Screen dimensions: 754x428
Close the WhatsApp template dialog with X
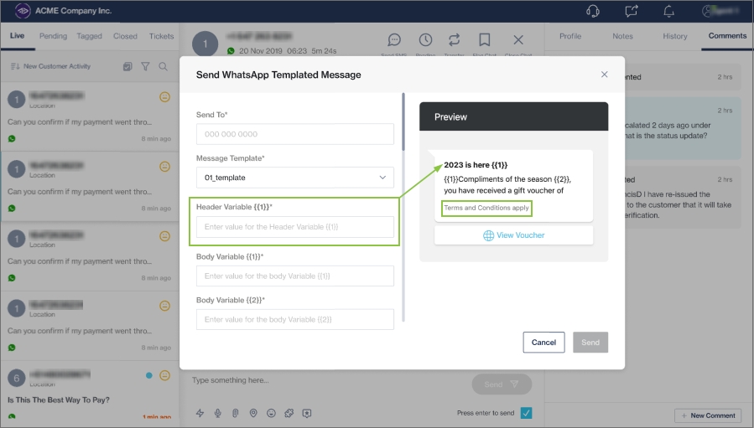604,75
